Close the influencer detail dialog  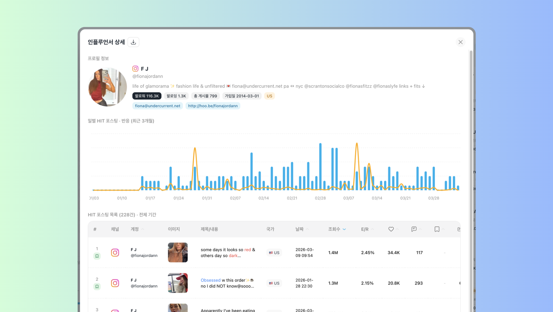(x=460, y=42)
